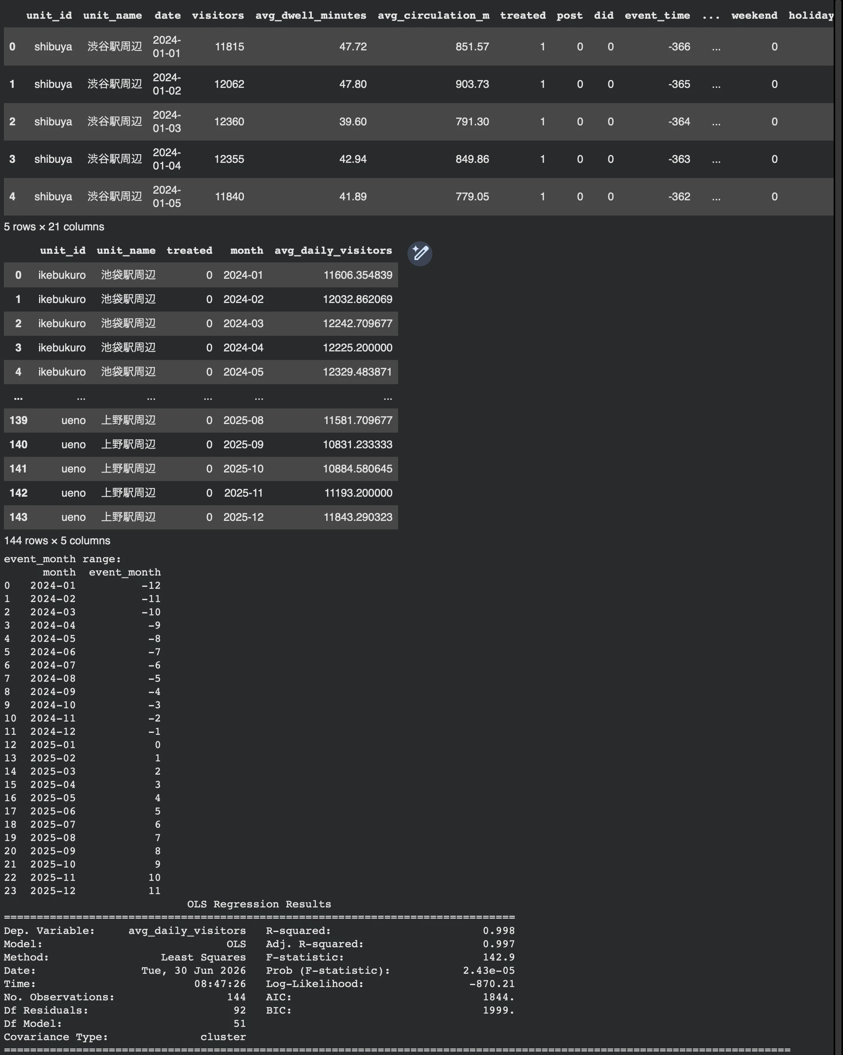Viewport: 843px width, 1055px height.
Task: Click the AIC value 1844.
Action: coord(499,997)
